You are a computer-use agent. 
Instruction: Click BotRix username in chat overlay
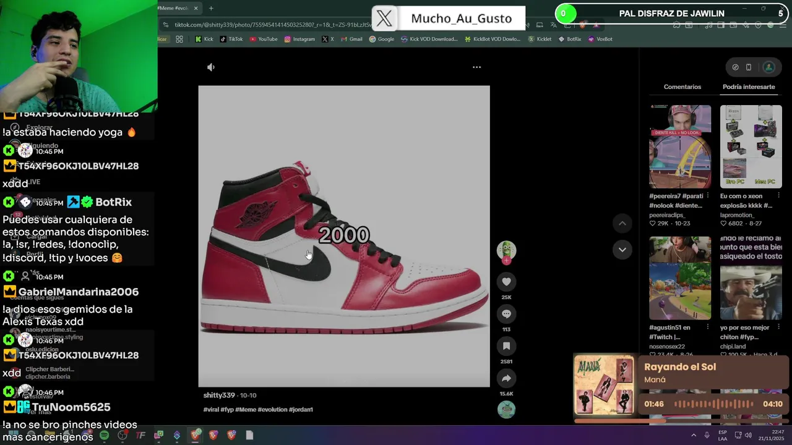113,202
